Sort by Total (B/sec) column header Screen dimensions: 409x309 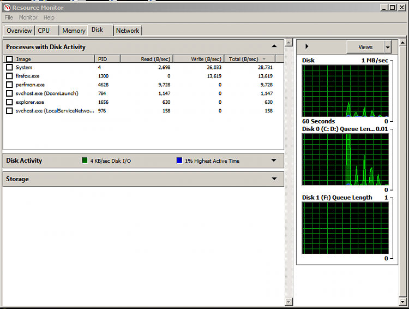click(x=250, y=59)
